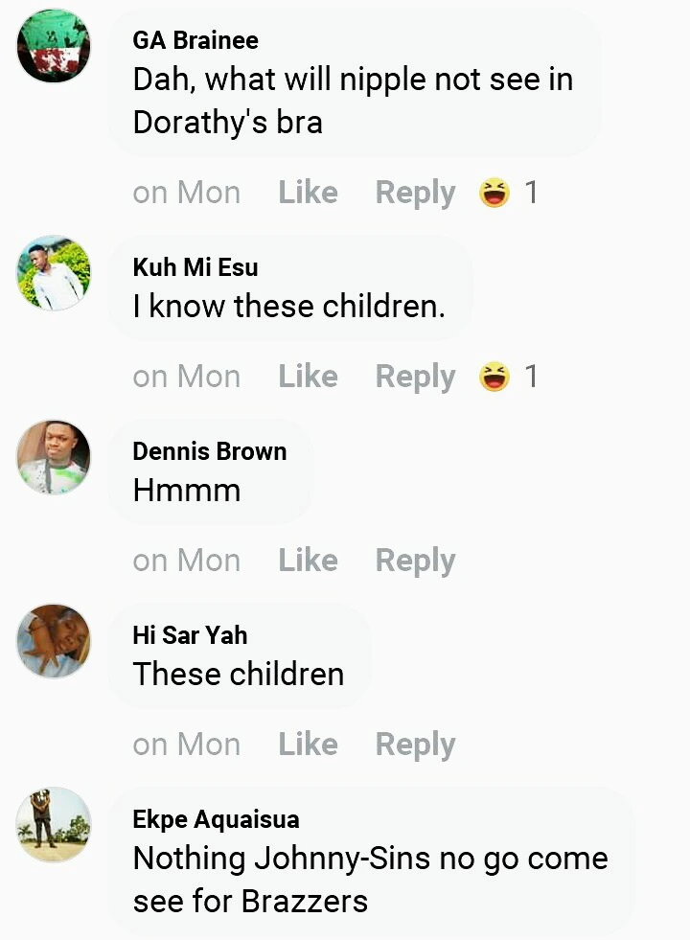The height and width of the screenshot is (940, 690).
Task: Reply to Dennis Brown's comment
Action: coord(416,562)
